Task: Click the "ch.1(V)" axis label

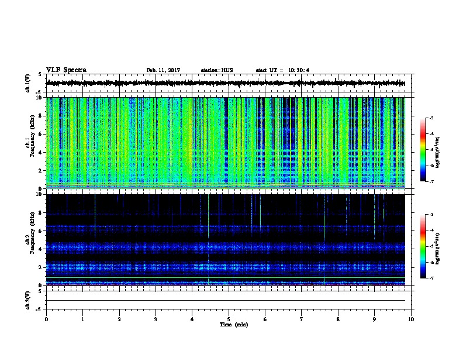Action: point(27,83)
